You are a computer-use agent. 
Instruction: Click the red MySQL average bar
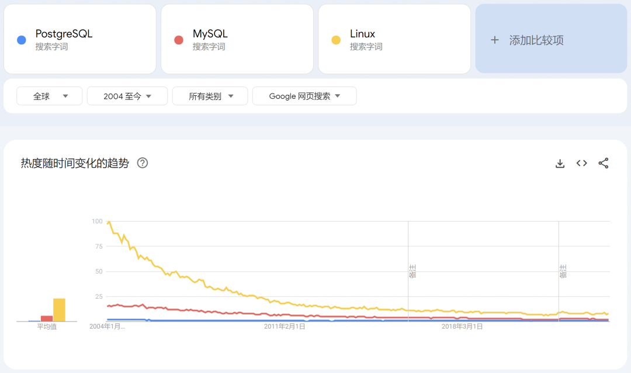pos(47,319)
